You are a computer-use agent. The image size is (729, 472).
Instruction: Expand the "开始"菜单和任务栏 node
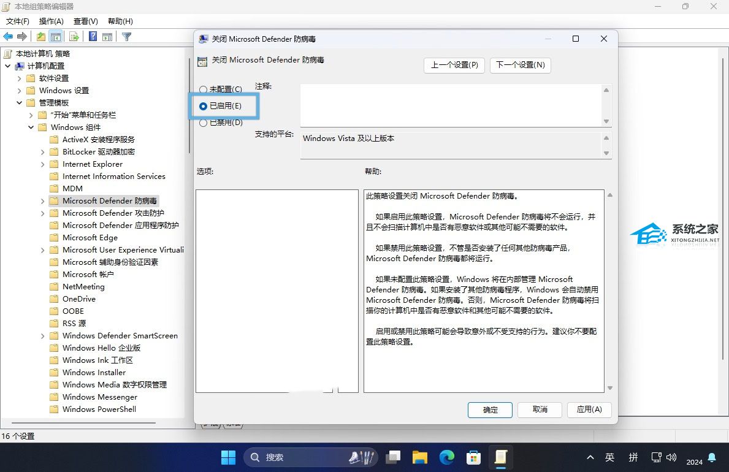point(31,115)
